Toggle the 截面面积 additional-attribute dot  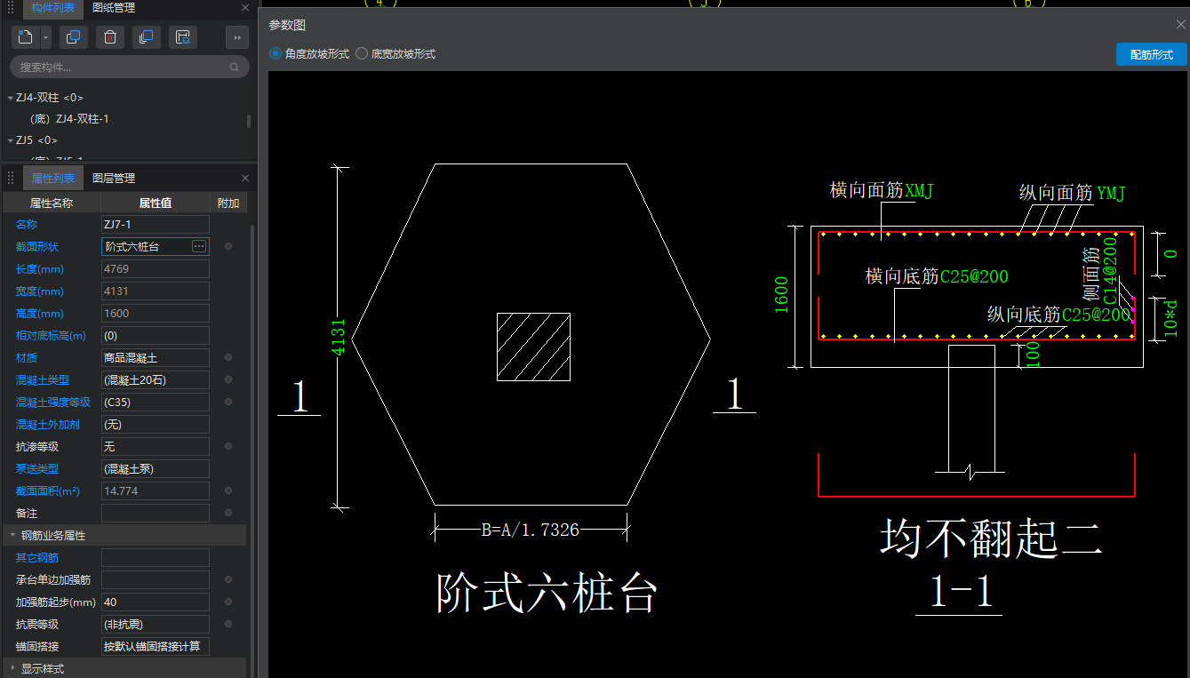(x=228, y=491)
